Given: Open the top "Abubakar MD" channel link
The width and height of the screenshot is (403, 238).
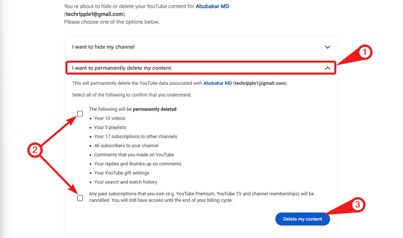Looking at the screenshot, I should pos(212,6).
